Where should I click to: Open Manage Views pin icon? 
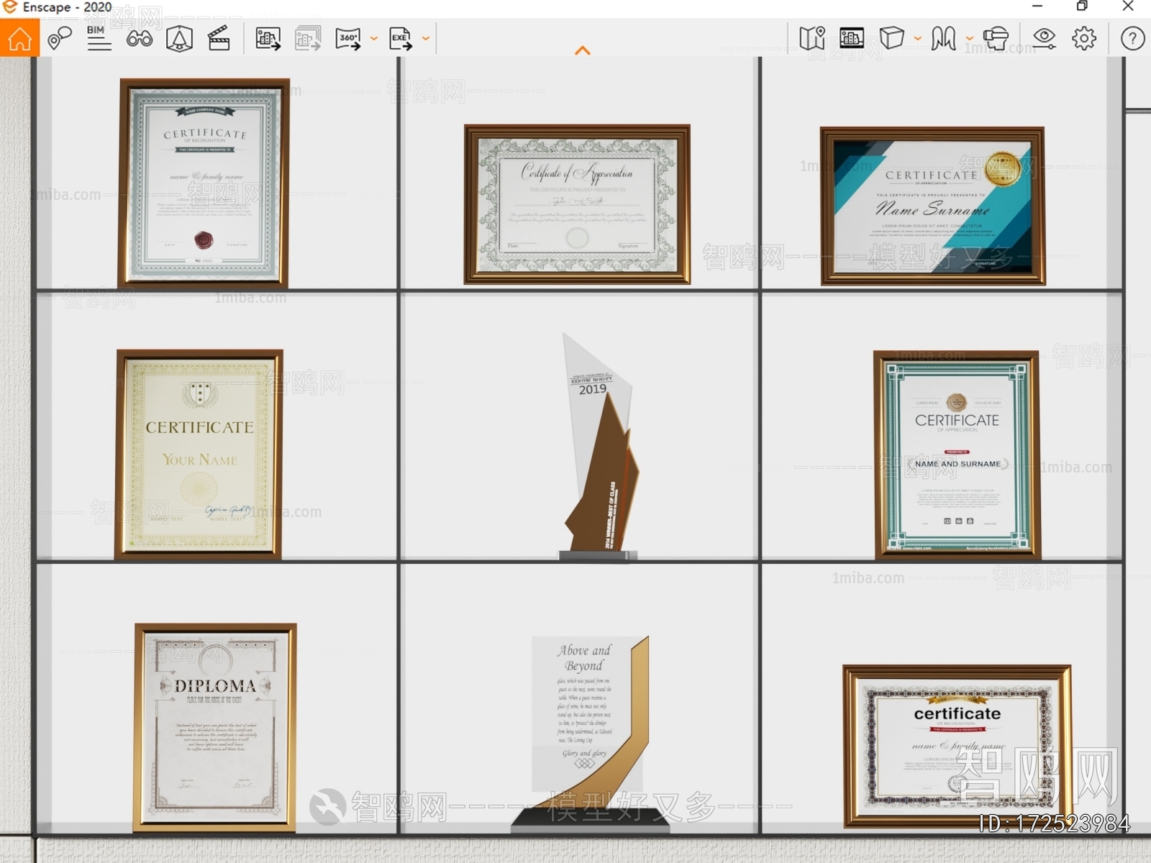(x=60, y=38)
